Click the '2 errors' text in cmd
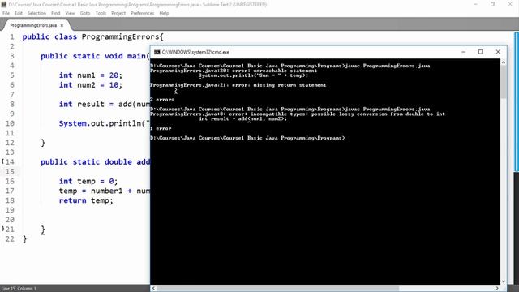 click(162, 99)
